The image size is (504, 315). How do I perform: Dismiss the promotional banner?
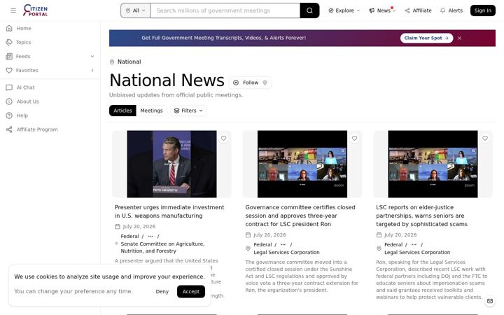pyautogui.click(x=460, y=38)
